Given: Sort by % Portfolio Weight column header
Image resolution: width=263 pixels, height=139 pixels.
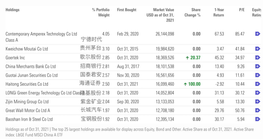Looking at the screenshot, I should pos(101,12).
